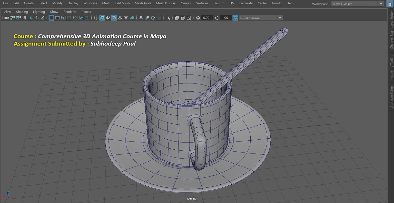Click the Multisample Anti-aliasing icon
Screen dimensions: 394x203
[153, 18]
